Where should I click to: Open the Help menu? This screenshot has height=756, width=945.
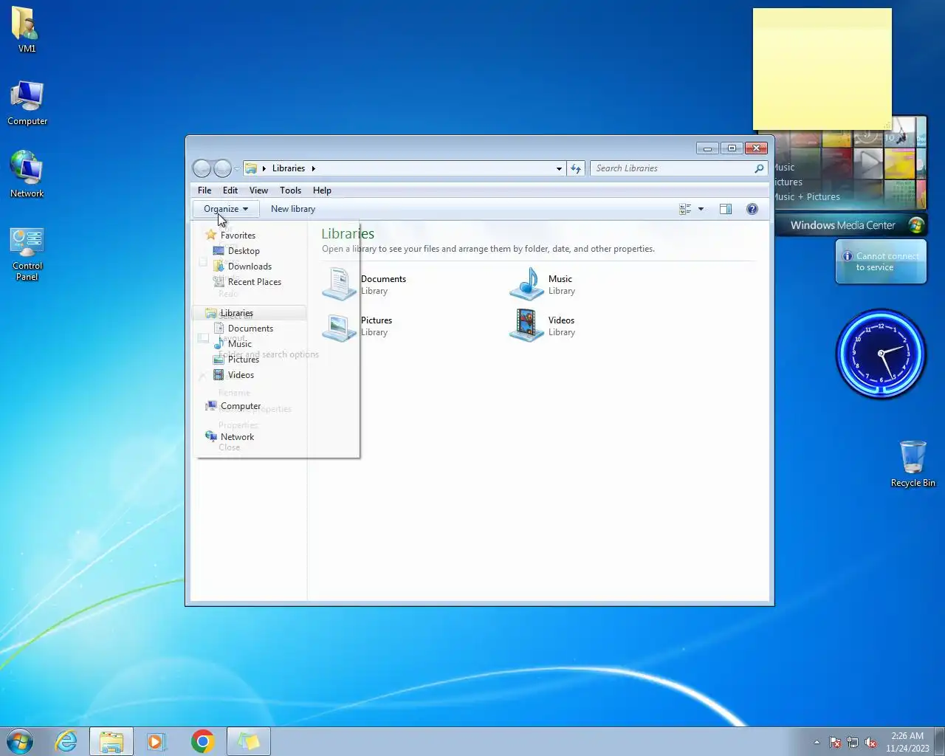(x=322, y=190)
